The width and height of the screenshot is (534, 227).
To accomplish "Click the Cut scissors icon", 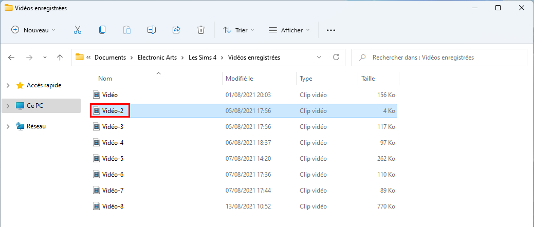I will tap(78, 30).
